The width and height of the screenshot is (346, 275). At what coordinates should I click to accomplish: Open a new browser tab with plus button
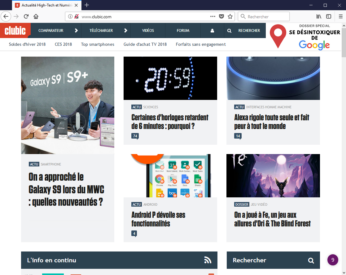87,5
